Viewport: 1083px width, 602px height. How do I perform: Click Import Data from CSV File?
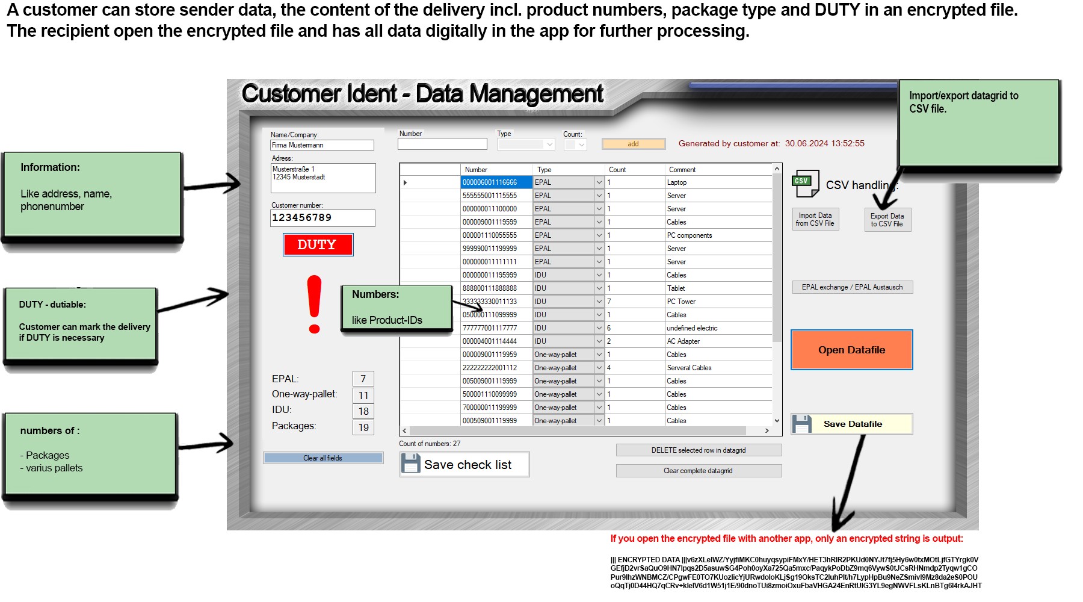[x=815, y=220]
